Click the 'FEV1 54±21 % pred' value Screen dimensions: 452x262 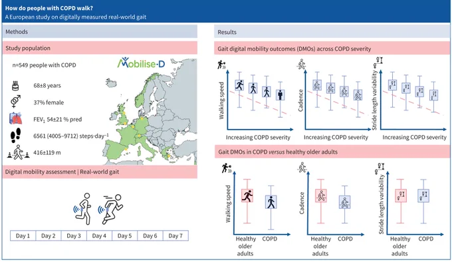[58, 119]
